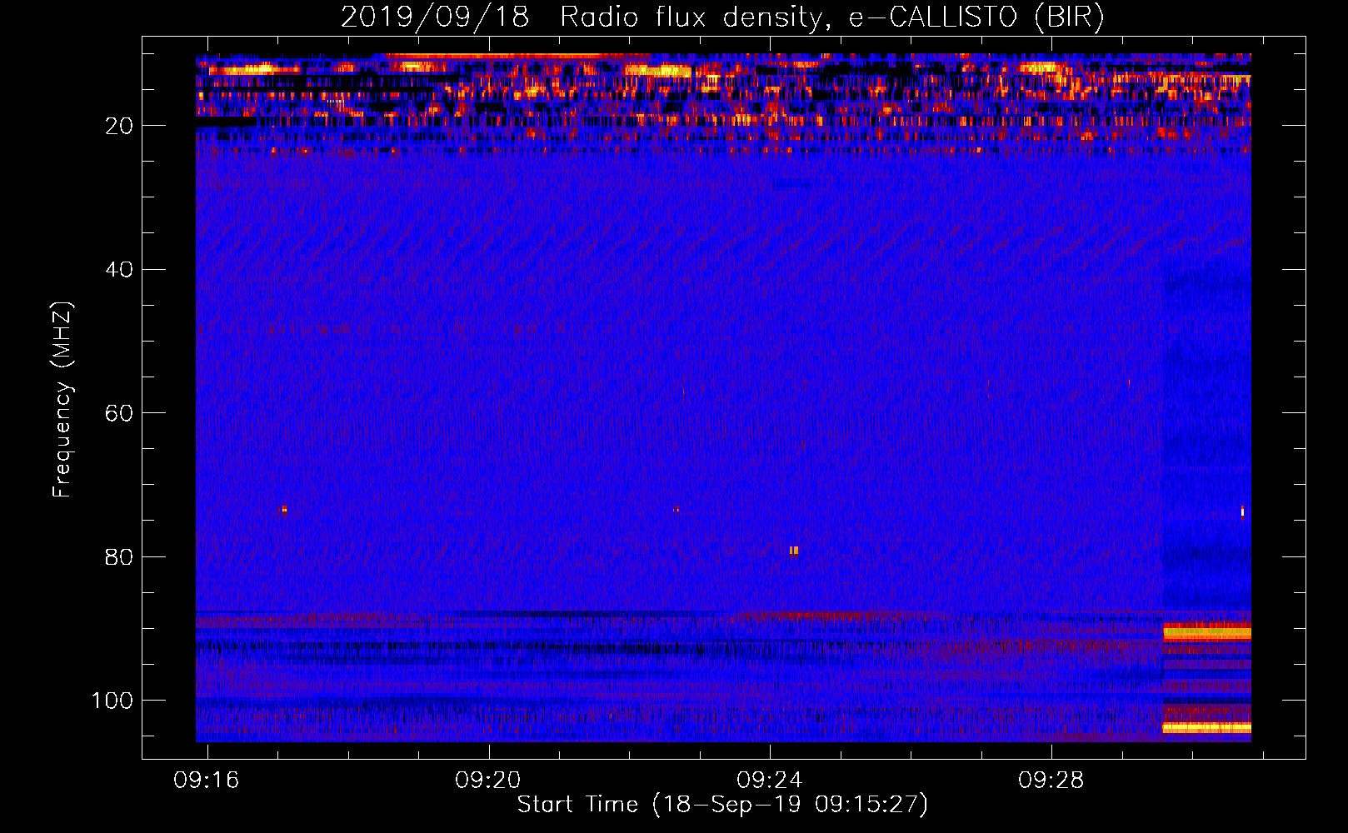Click the yellow-green band near 91 MHz
Image resolution: width=1348 pixels, height=833 pixels.
pyautogui.click(x=1206, y=633)
